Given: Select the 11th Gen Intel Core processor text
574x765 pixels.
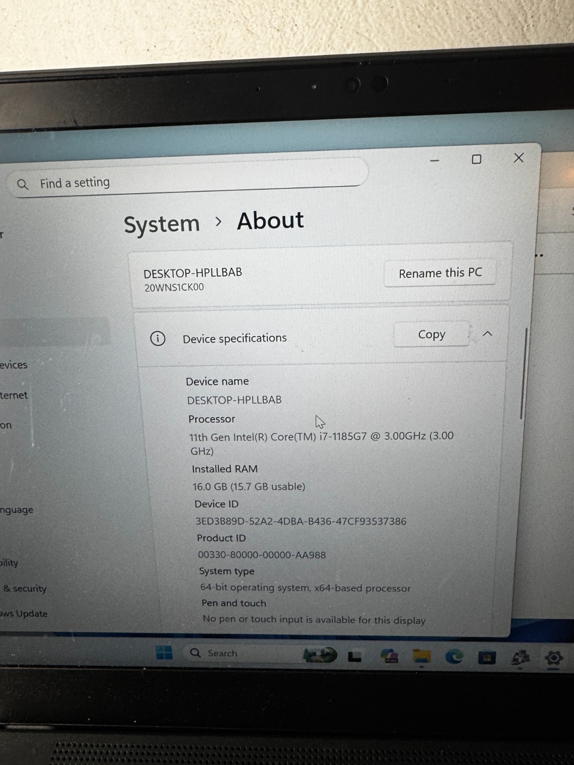Looking at the screenshot, I should pyautogui.click(x=321, y=443).
